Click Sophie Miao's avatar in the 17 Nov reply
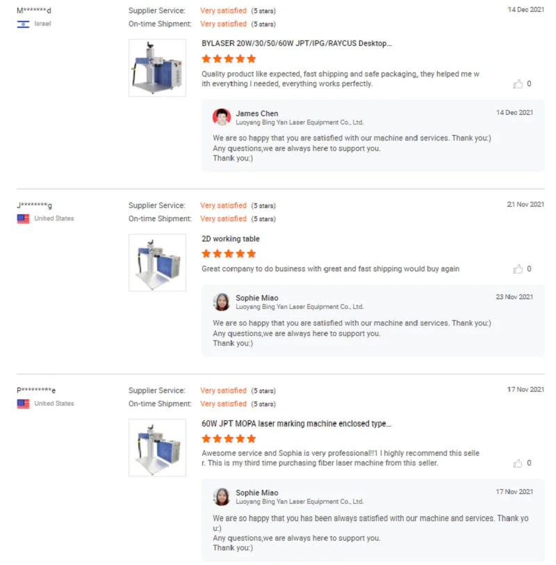Screen dimensions: 556x565 point(222,497)
